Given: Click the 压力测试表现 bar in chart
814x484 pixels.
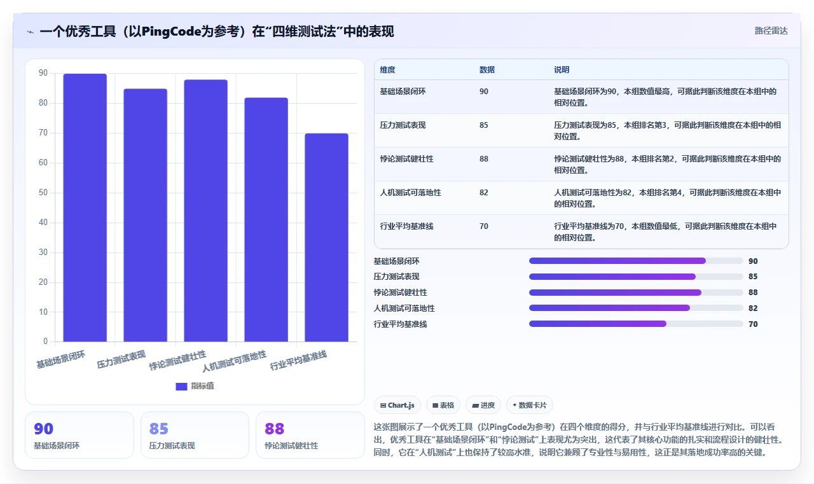Looking at the screenshot, I should click(146, 215).
